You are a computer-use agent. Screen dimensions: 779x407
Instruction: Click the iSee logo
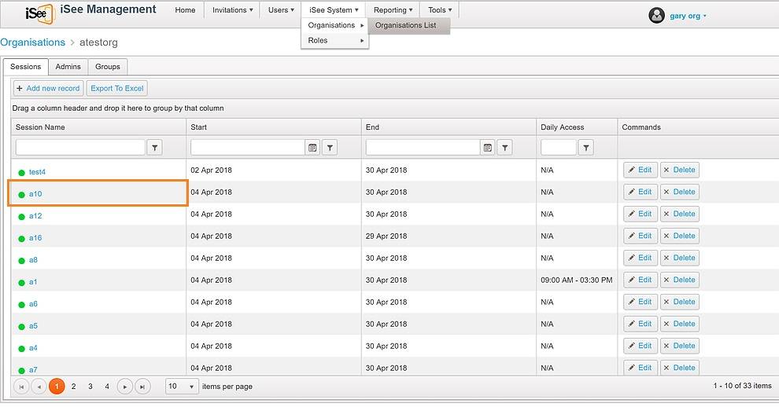[x=39, y=13]
